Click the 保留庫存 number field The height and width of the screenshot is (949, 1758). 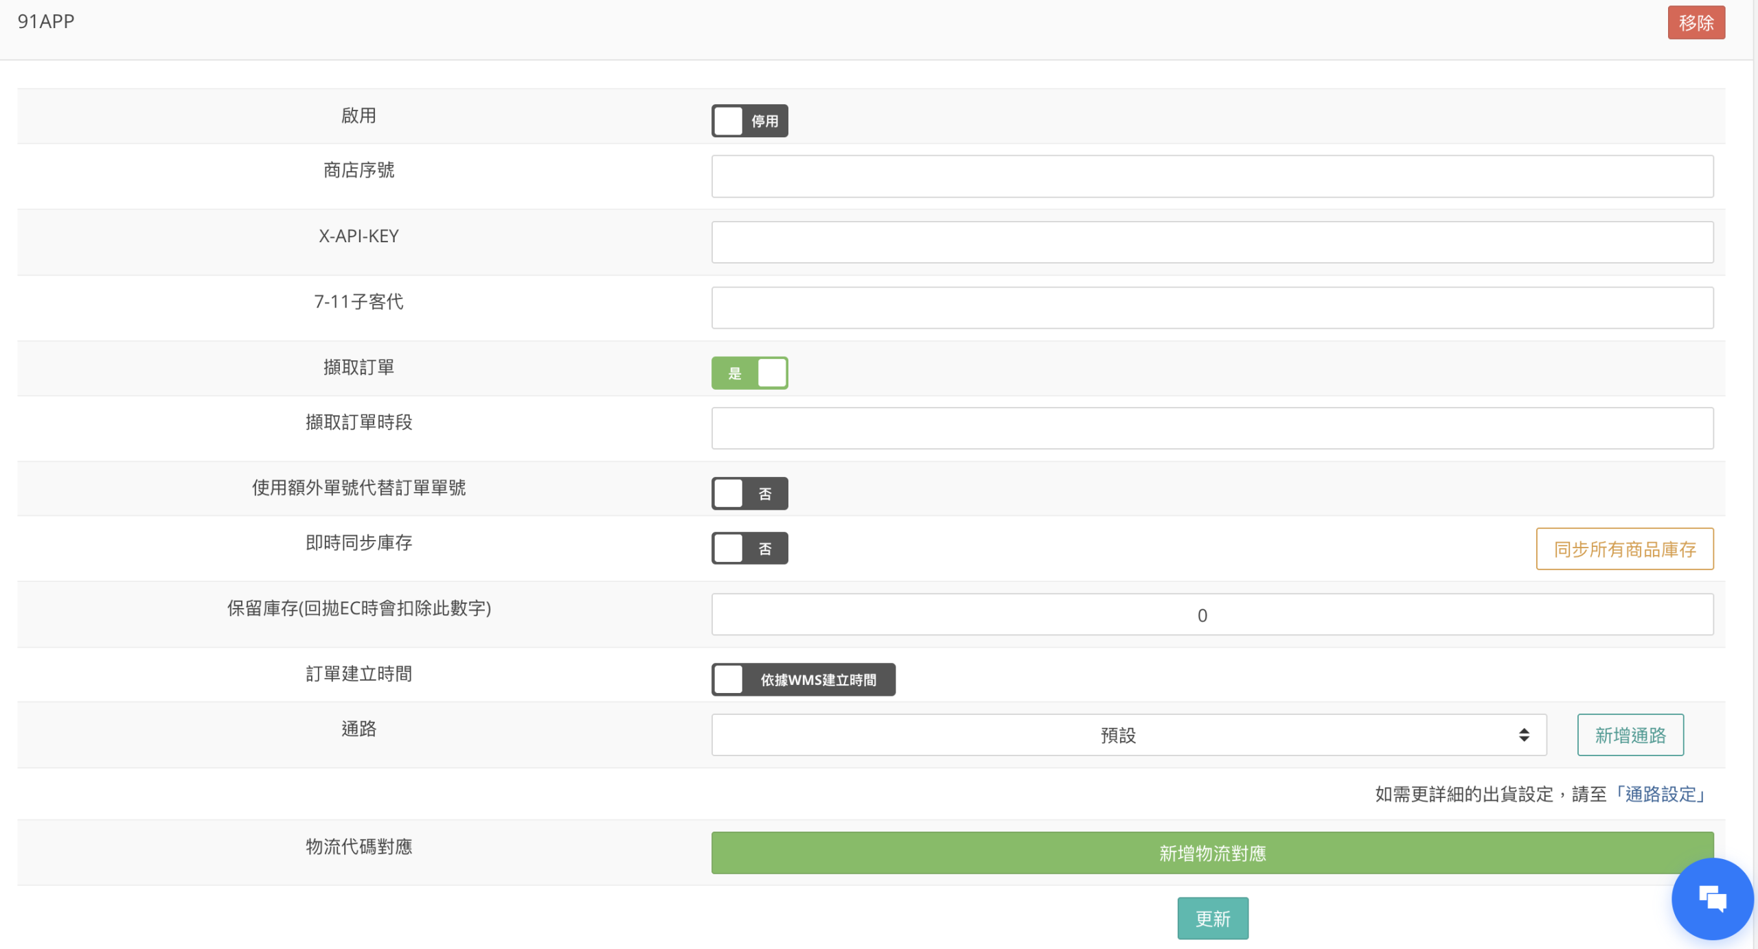(1212, 615)
